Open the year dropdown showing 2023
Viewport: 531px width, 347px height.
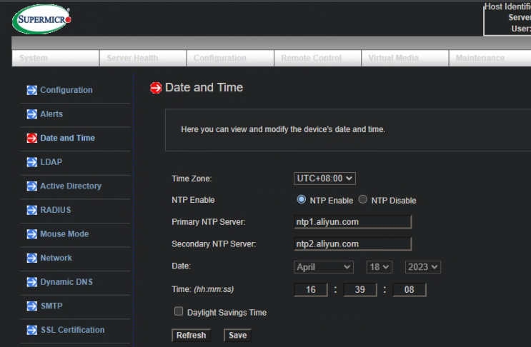coord(423,267)
